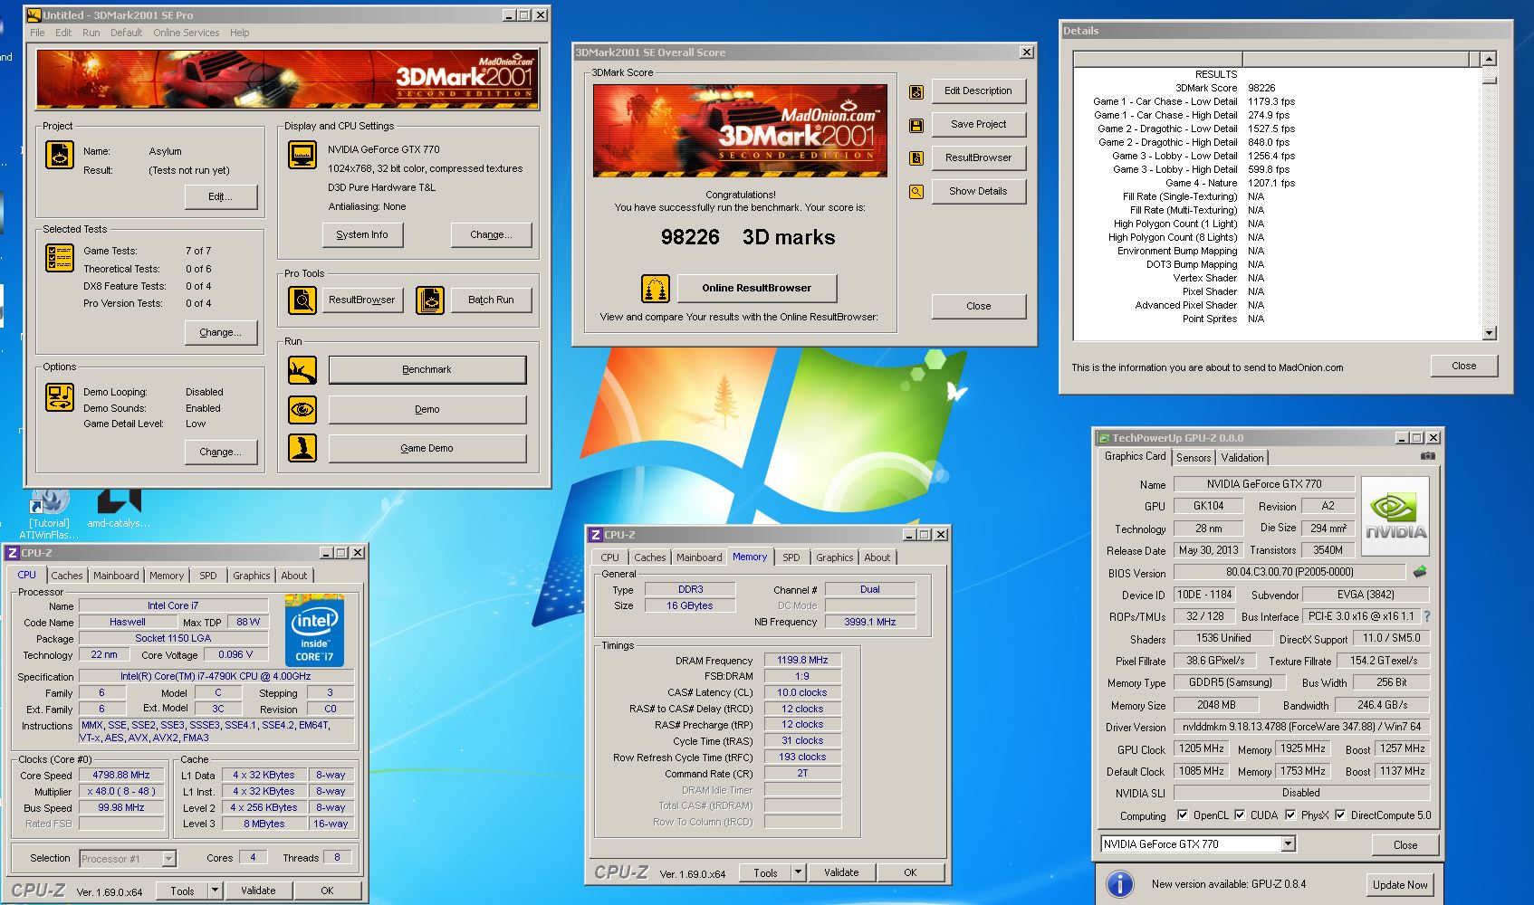
Task: Open the [Tutorial] ATIWinFlash desktop shortcut
Action: (49, 514)
